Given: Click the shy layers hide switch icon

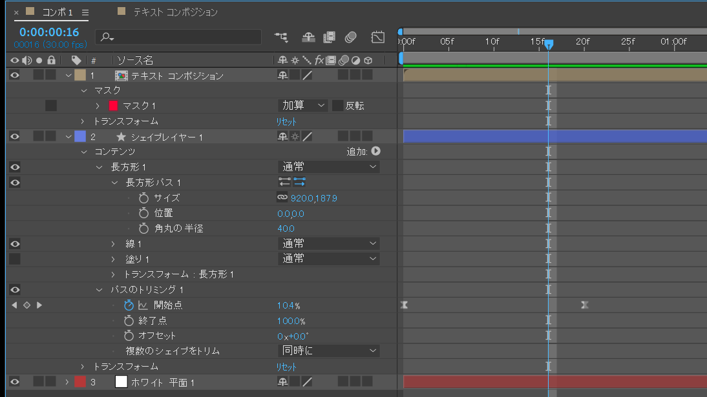Looking at the screenshot, I should point(308,37).
